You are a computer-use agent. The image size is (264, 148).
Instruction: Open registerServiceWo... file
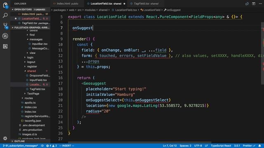click(x=37, y=116)
